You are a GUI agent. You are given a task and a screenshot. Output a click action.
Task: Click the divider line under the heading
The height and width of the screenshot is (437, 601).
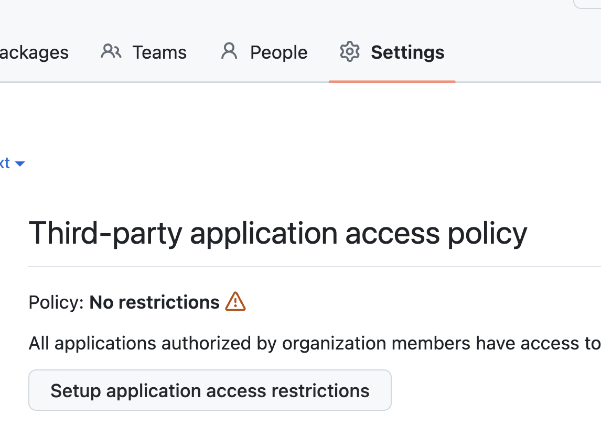pos(315,267)
